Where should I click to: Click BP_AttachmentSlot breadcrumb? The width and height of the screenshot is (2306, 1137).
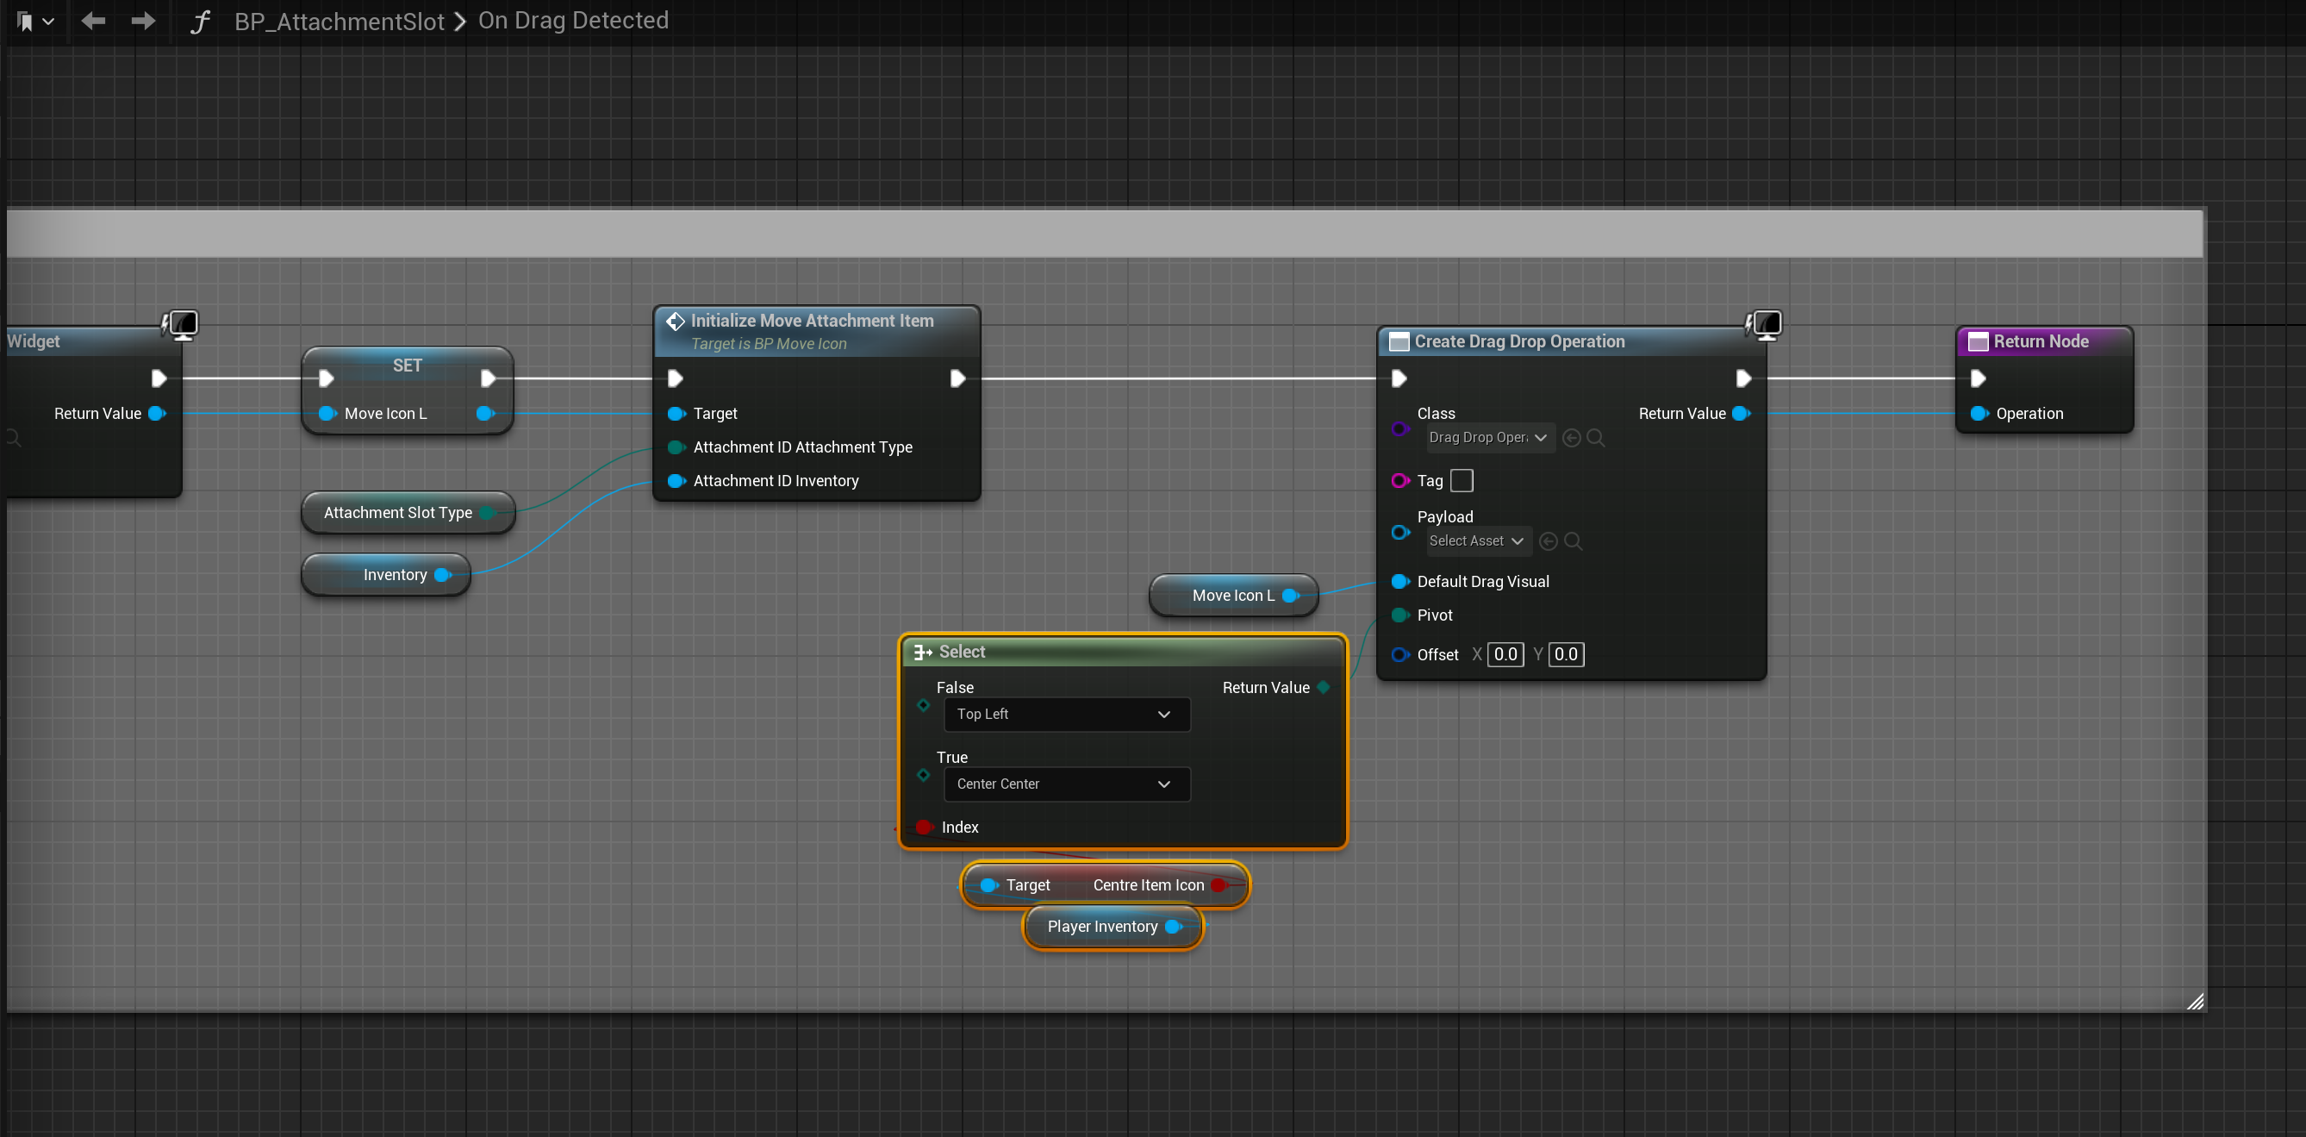[340, 22]
